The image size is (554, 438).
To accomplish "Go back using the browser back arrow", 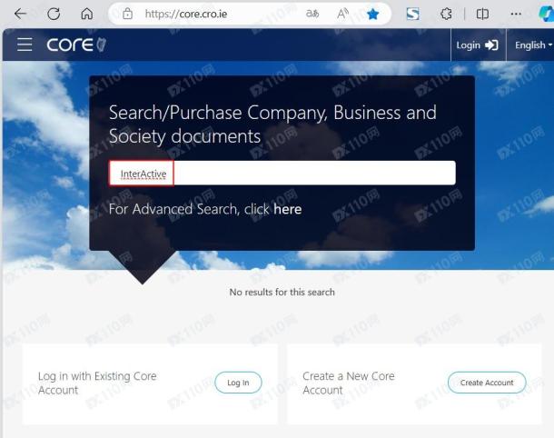I will pos(21,14).
